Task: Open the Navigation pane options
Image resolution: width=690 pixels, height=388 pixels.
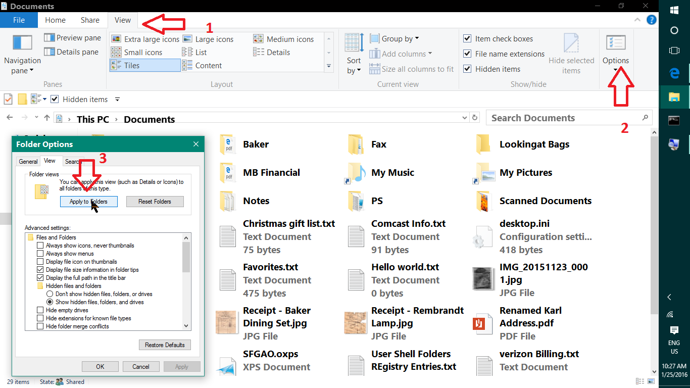Action: 22,53
